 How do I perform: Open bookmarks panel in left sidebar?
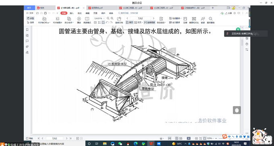pyautogui.click(x=27, y=30)
